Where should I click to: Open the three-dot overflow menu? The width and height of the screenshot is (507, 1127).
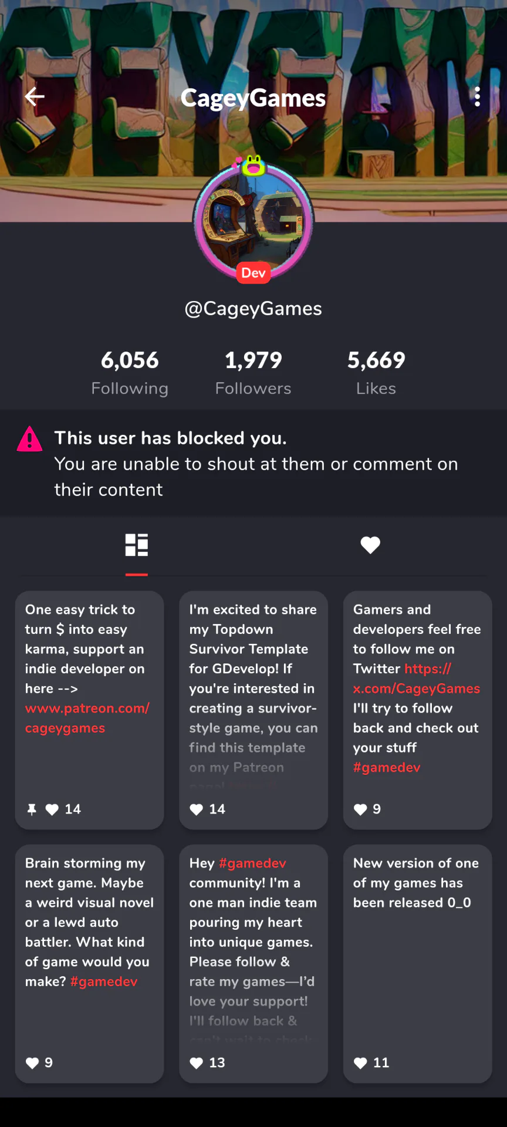click(x=477, y=97)
